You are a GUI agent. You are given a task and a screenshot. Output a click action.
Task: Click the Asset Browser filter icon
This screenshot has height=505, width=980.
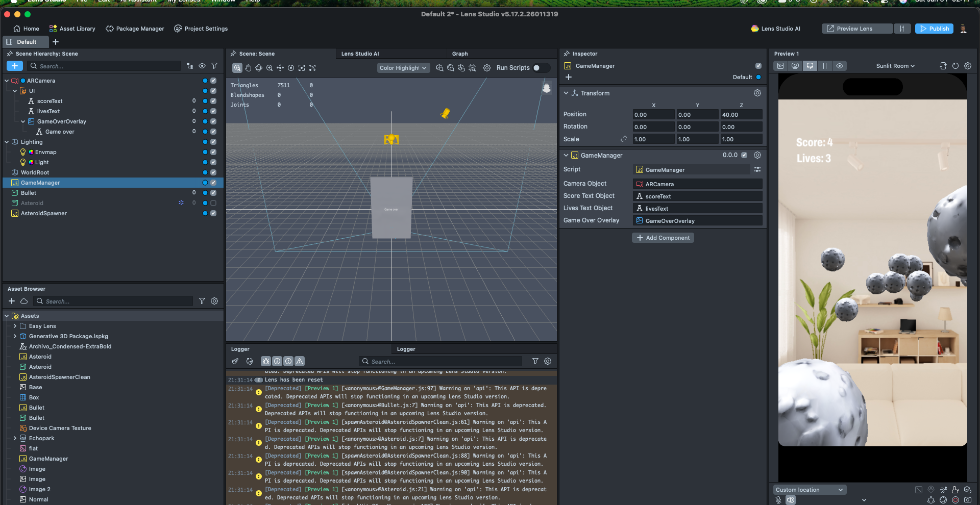coord(202,301)
